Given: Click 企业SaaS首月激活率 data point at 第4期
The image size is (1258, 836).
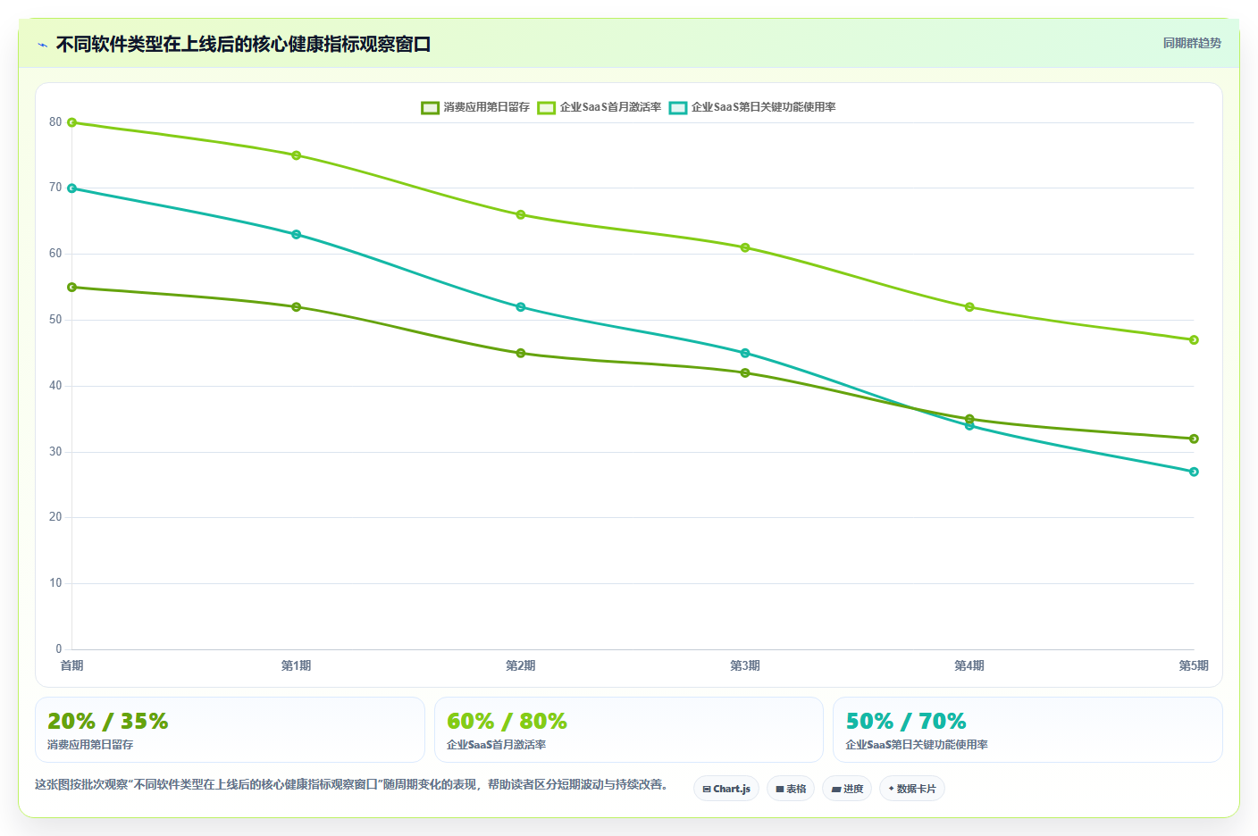Looking at the screenshot, I should [969, 307].
